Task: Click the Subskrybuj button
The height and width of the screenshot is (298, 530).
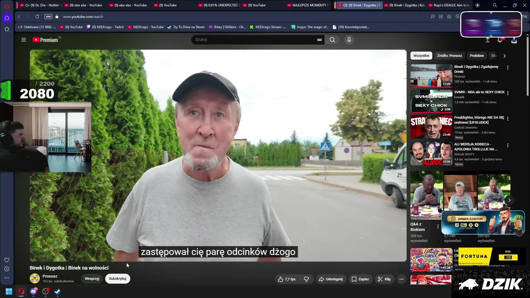Action: click(118, 279)
